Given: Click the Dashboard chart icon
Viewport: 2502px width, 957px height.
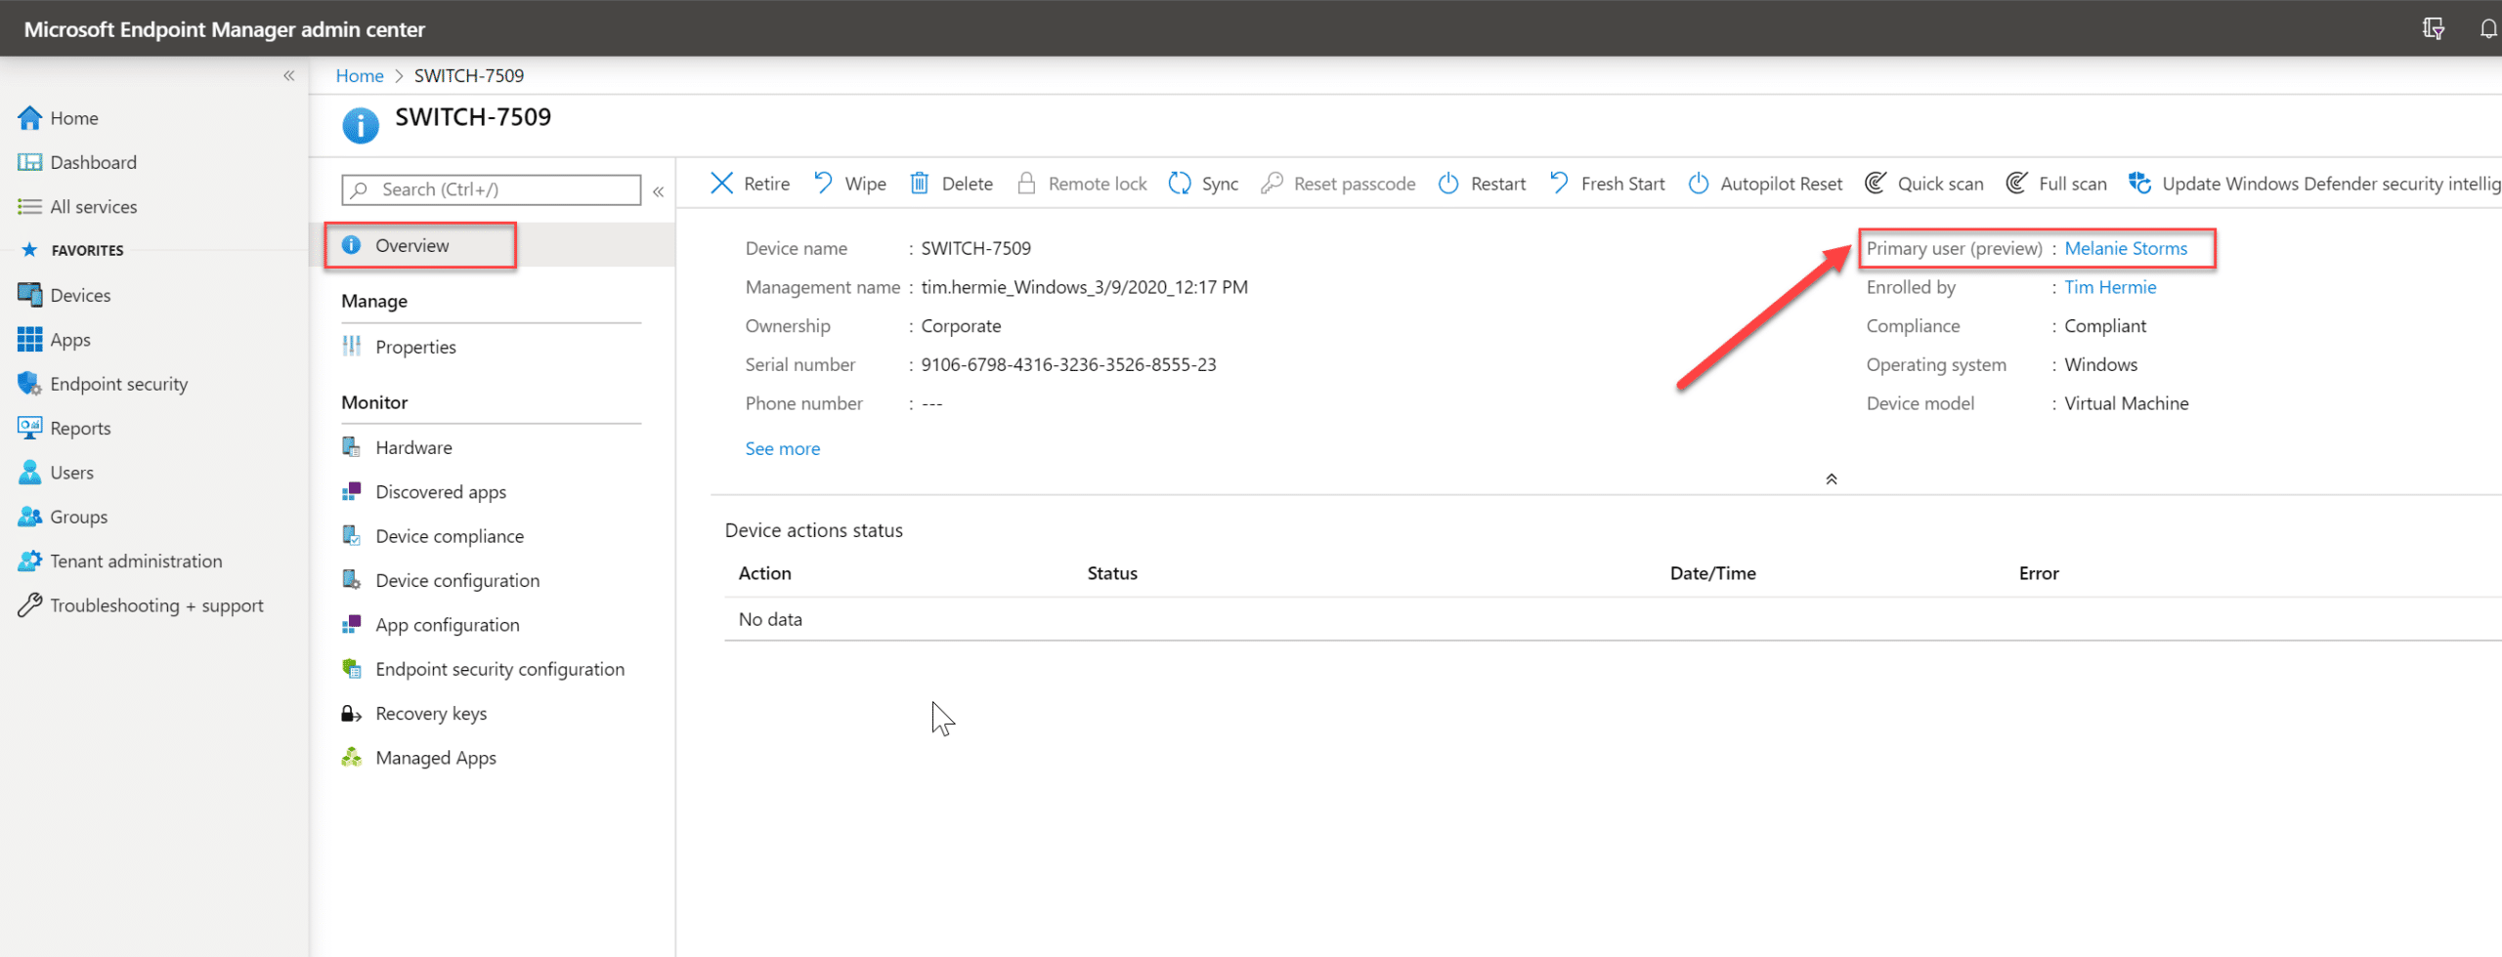Looking at the screenshot, I should 29,162.
